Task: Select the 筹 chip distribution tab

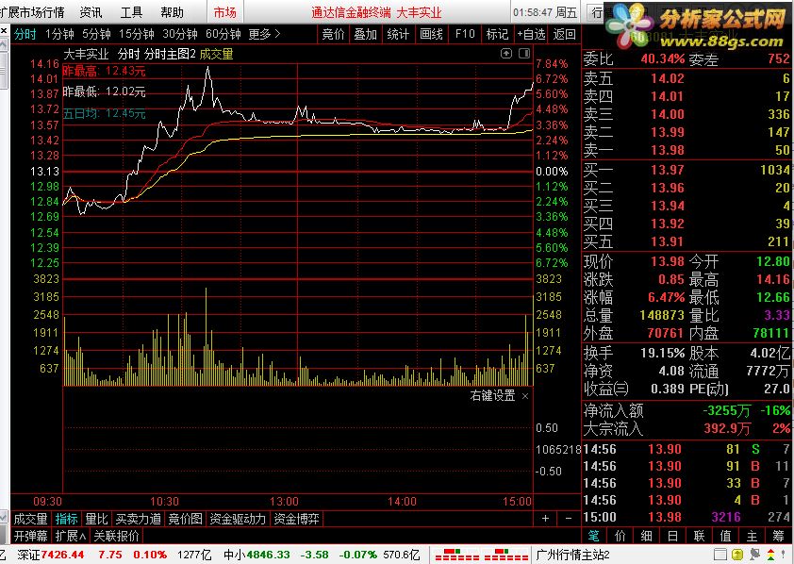Action: 778,536
